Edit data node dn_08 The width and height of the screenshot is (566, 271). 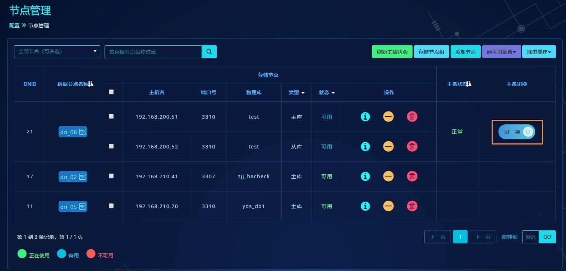tap(83, 132)
